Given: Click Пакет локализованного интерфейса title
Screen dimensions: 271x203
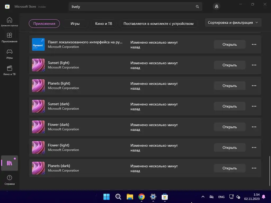Looking at the screenshot, I should pyautogui.click(x=85, y=42).
